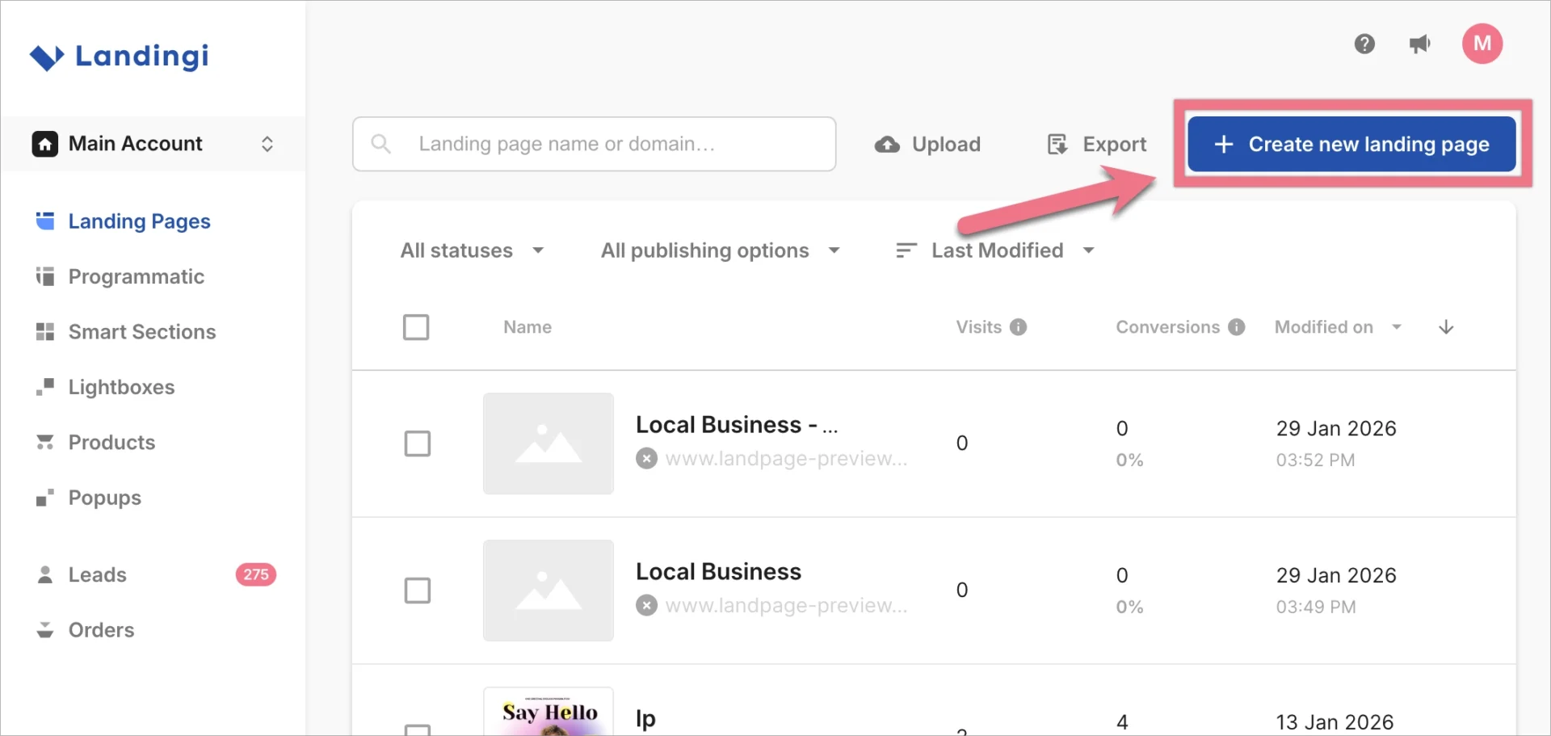Viewport: 1551px width, 736px height.
Task: Click the Conversions info icon
Action: point(1236,327)
